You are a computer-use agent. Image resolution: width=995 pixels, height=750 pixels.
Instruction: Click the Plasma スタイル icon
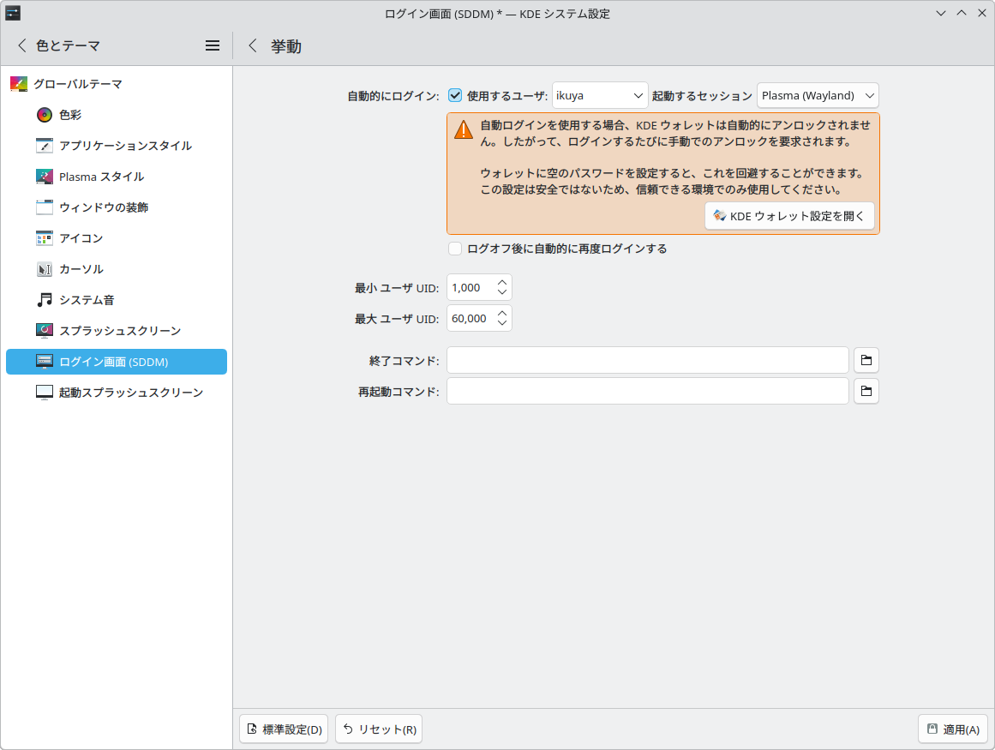45,177
